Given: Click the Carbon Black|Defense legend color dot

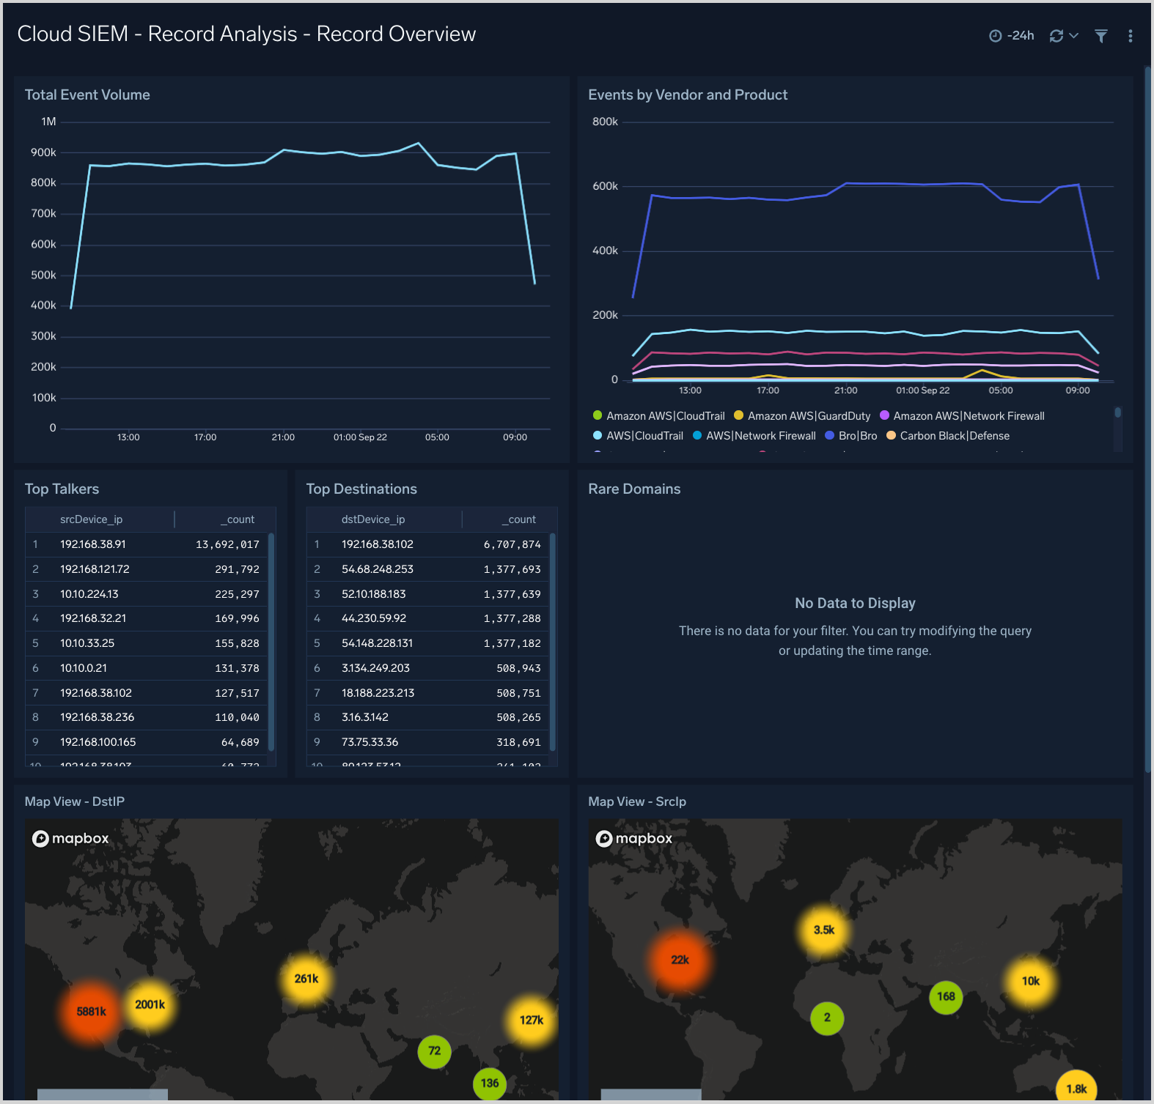Looking at the screenshot, I should 891,436.
